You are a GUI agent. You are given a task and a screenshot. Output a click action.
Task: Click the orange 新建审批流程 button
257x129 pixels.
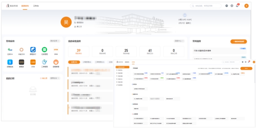(238, 42)
